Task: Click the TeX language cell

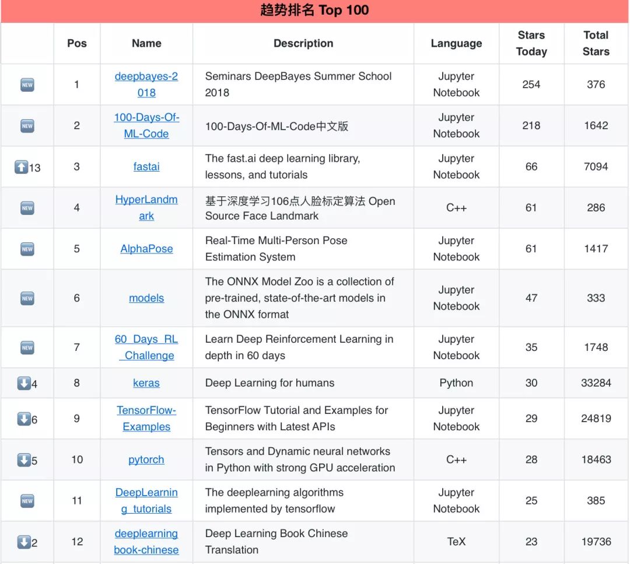Action: coord(456,541)
